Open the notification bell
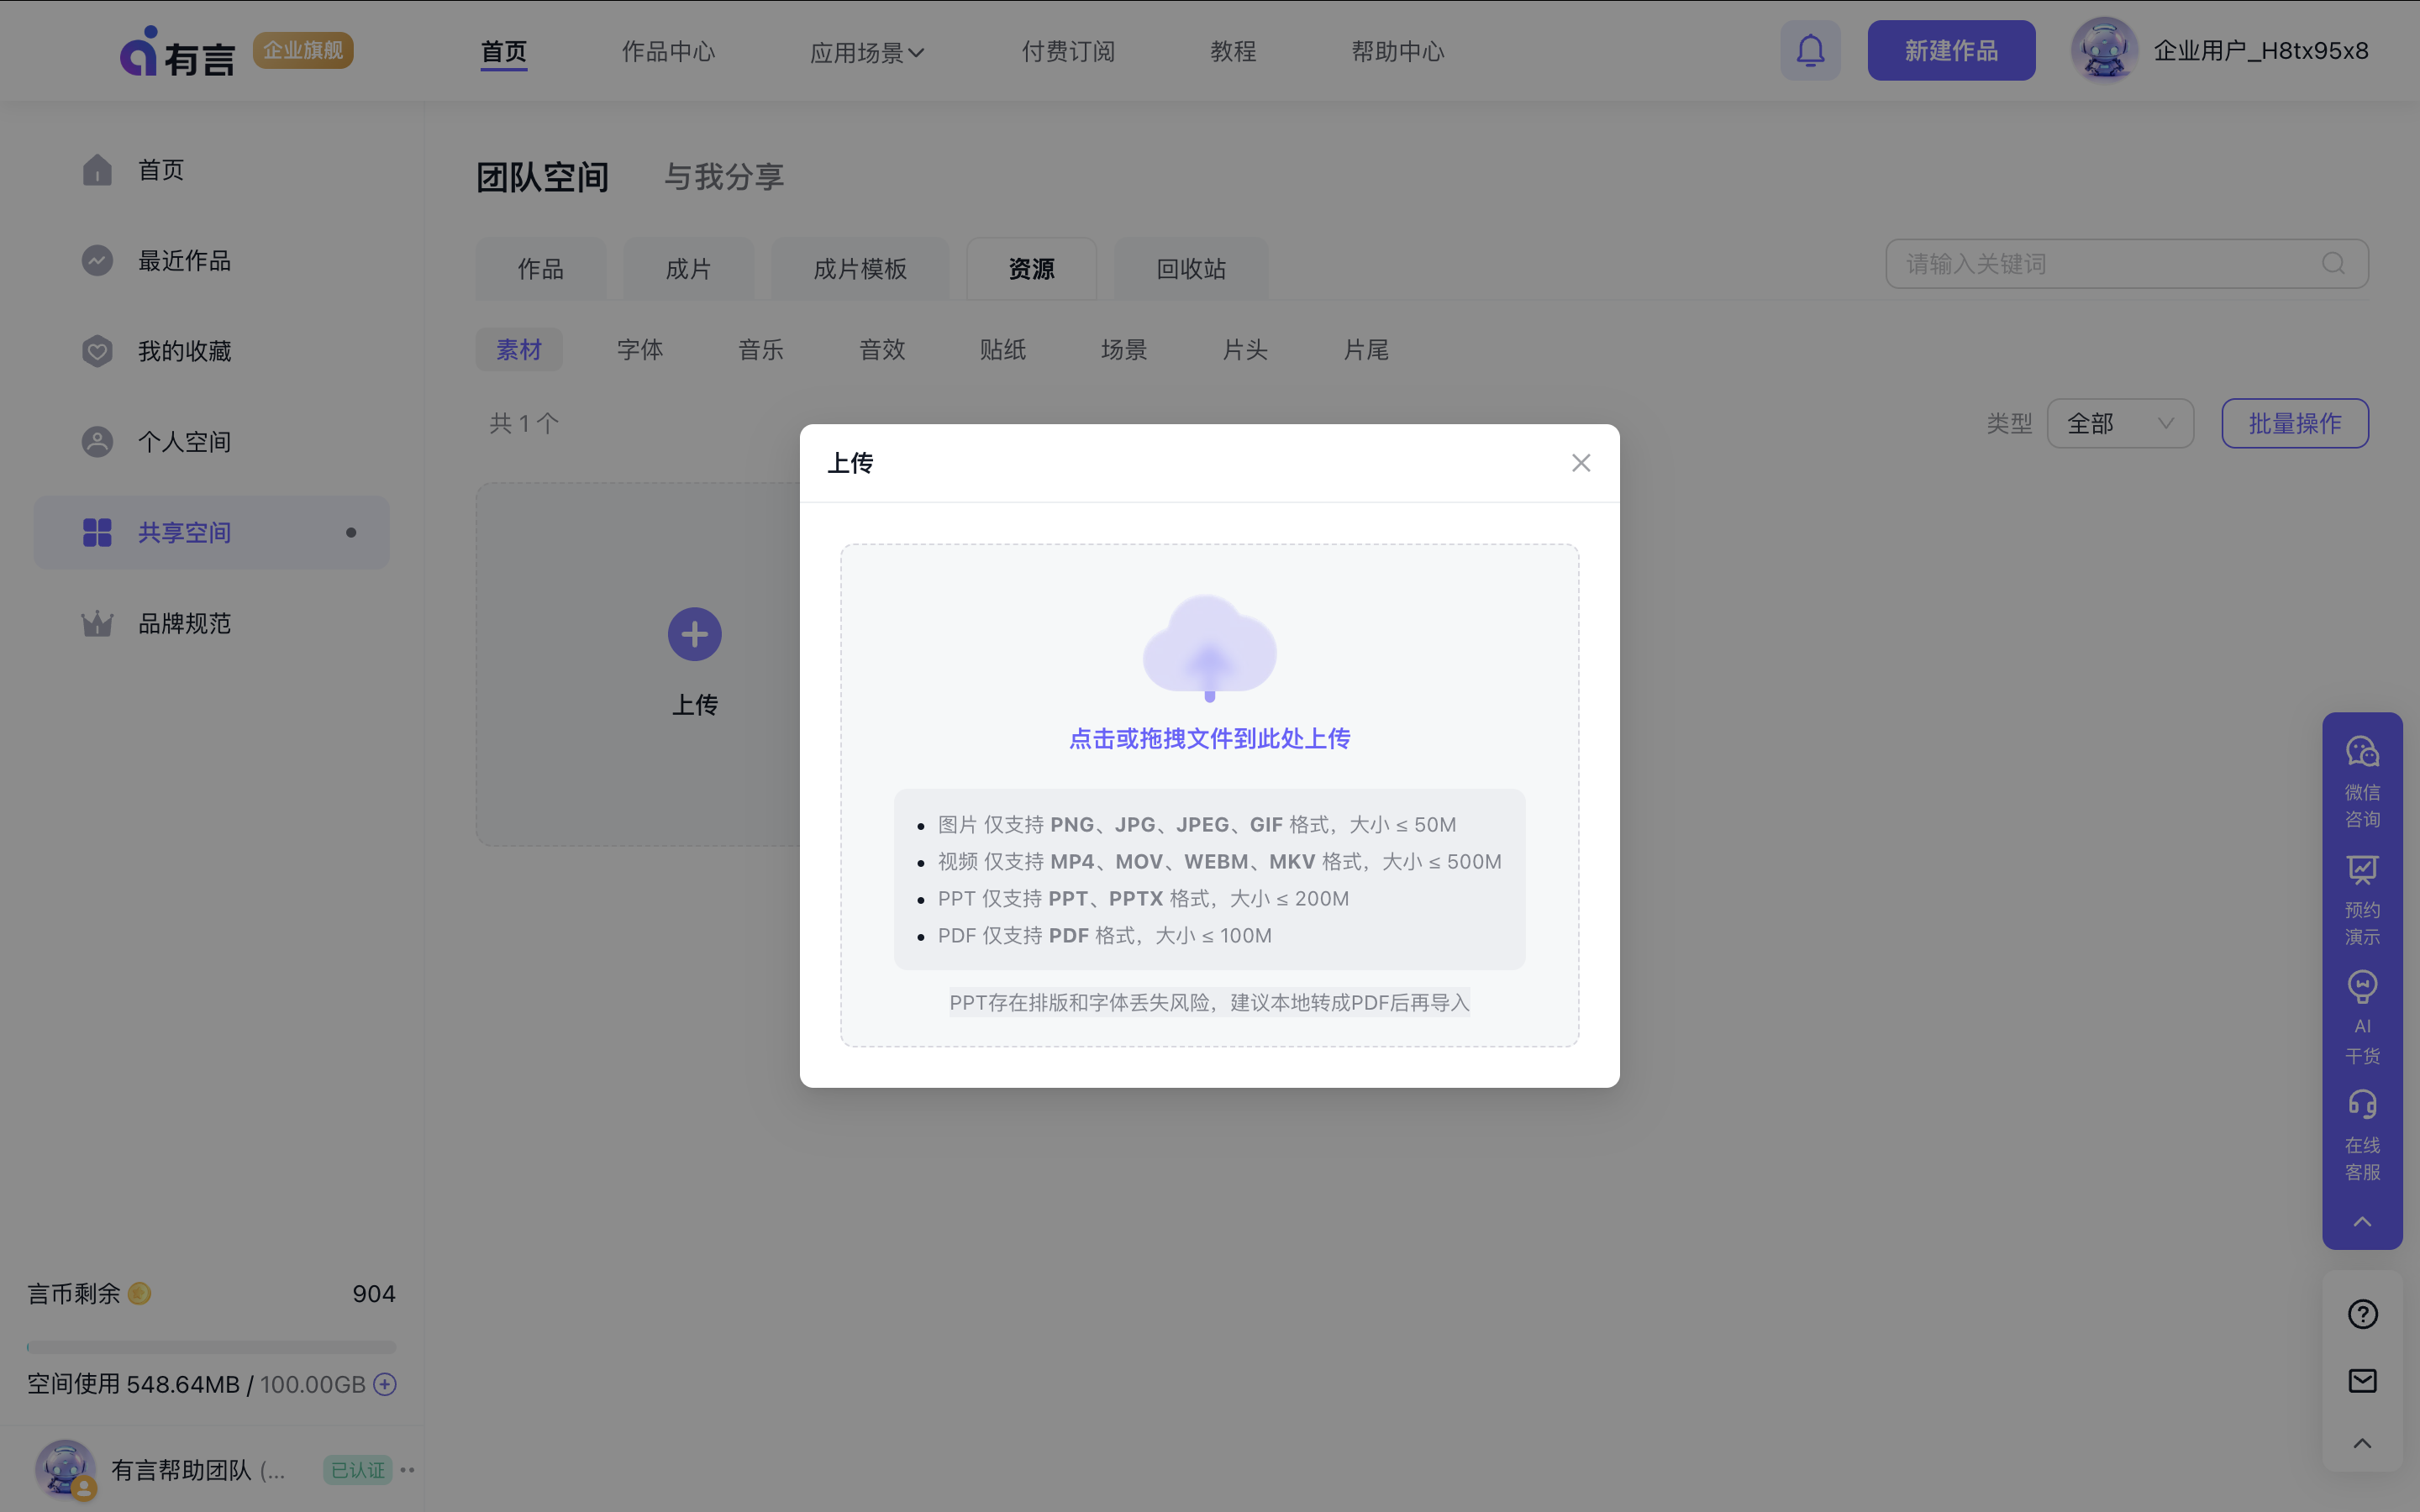2420x1512 pixels. (x=1810, y=50)
